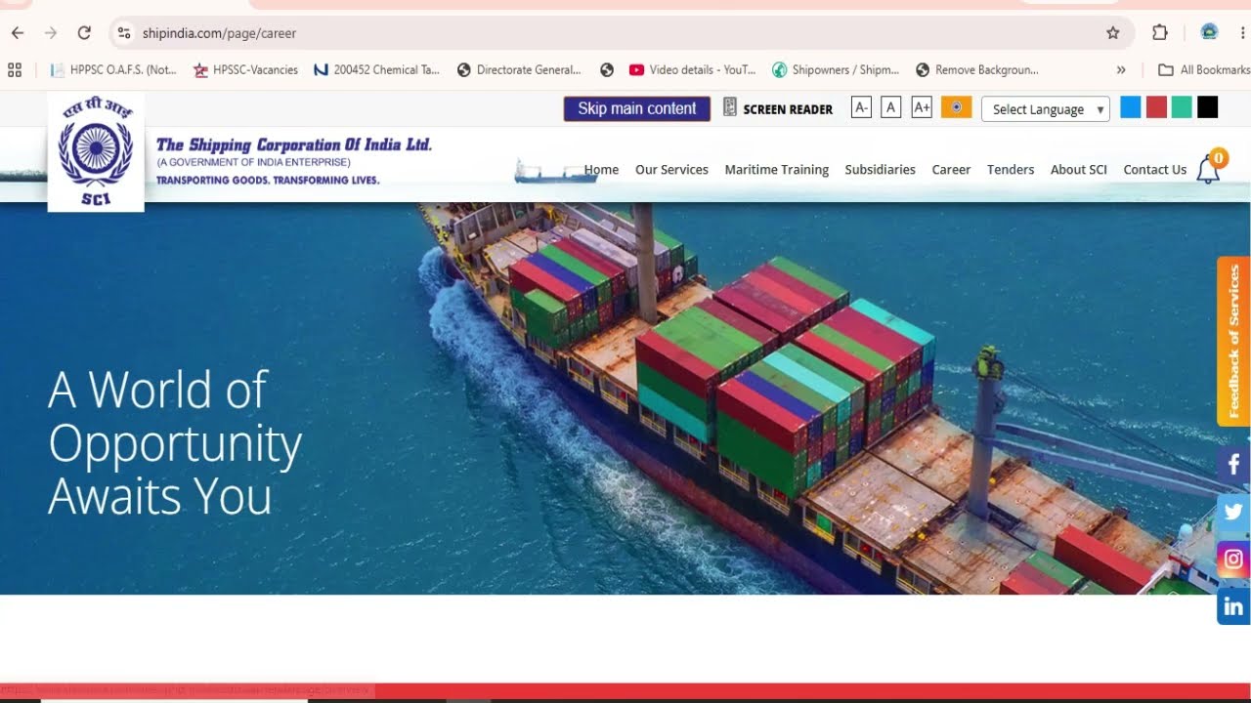The height and width of the screenshot is (703, 1251).
Task: Expand the Select Language dropdown
Action: tap(1046, 109)
